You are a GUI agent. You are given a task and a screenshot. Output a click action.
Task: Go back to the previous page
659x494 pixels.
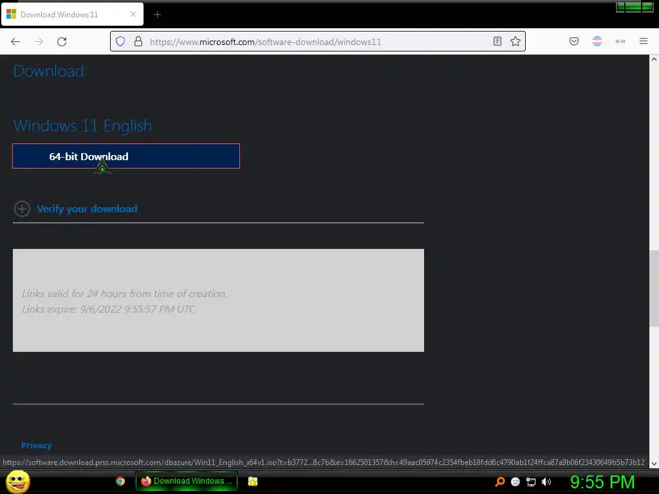(15, 42)
